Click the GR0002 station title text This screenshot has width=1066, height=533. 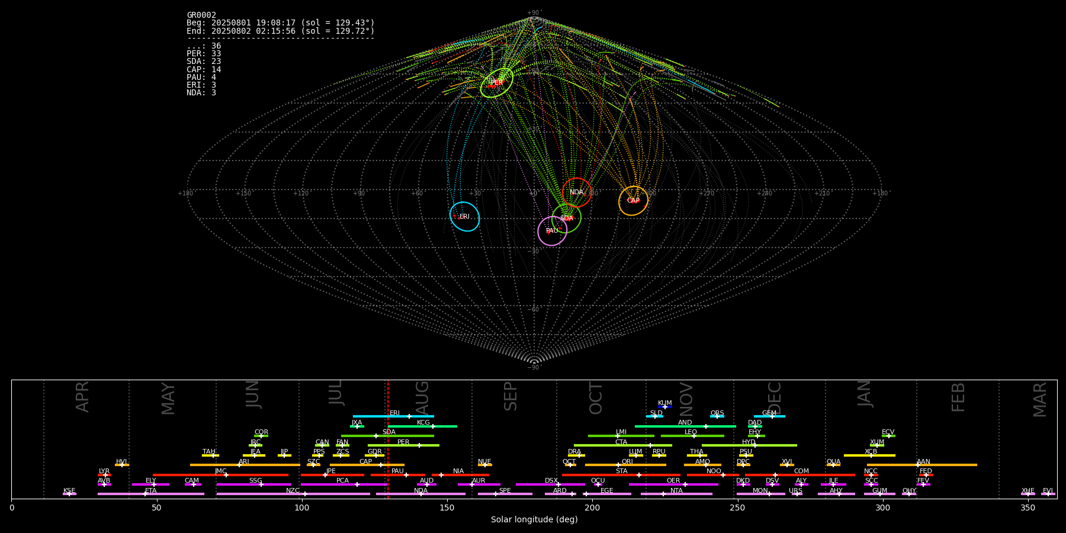[x=201, y=15]
